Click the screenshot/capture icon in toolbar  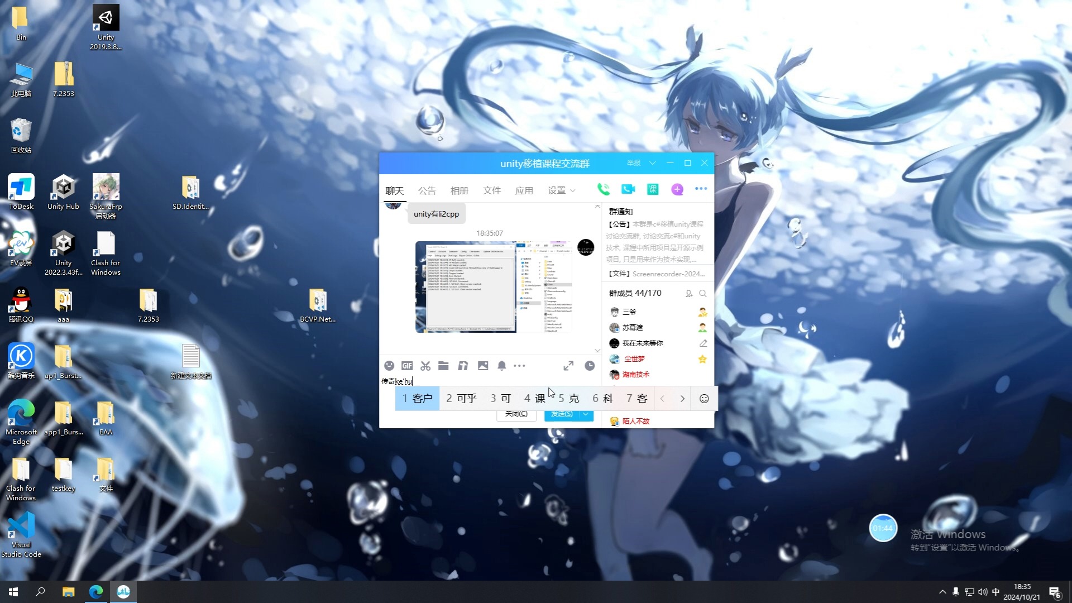coord(425,366)
